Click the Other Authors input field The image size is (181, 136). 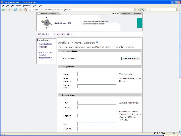(x=97, y=80)
